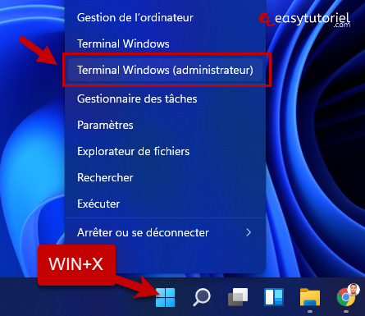Launch Terminal Windows (administrateur)
365x316 pixels.
pos(165,70)
